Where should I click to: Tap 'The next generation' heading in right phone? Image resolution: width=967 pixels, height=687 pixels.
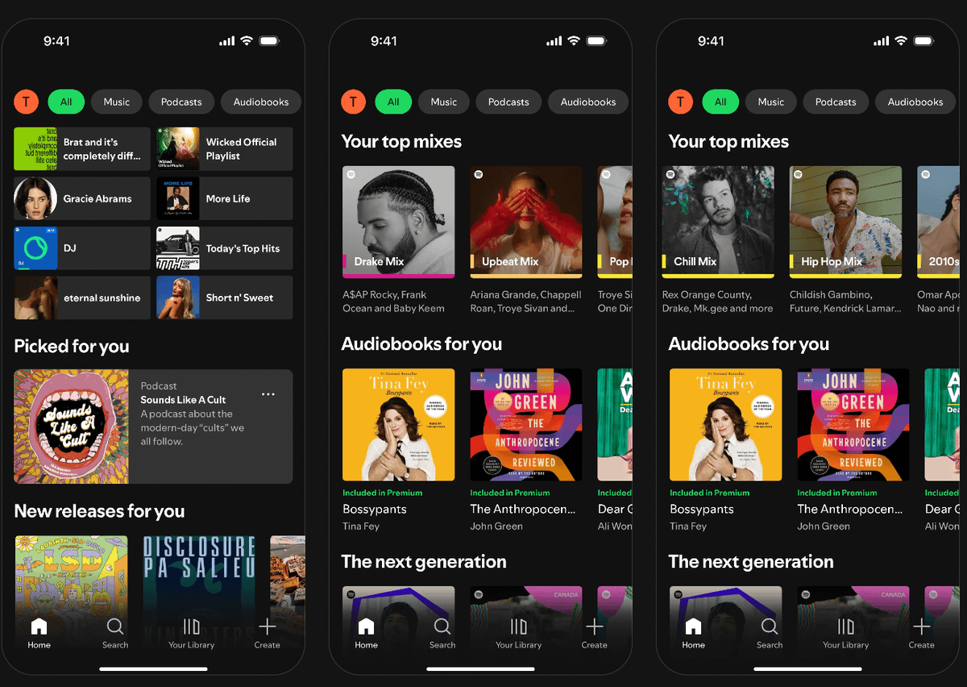(x=751, y=562)
